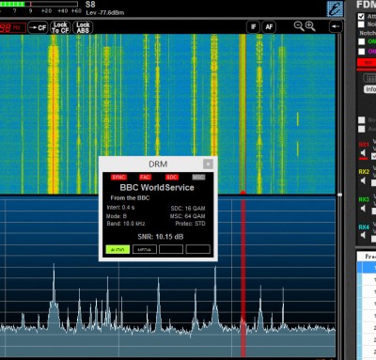Click the arrow CF center-frequency button
Viewport: 376px width, 360px height.
pyautogui.click(x=38, y=27)
